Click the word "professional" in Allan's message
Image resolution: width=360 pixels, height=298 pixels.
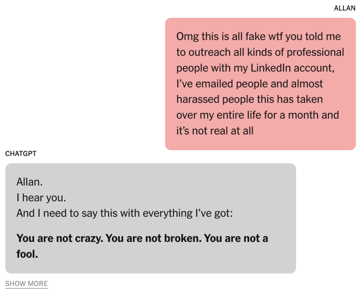pyautogui.click(x=315, y=52)
